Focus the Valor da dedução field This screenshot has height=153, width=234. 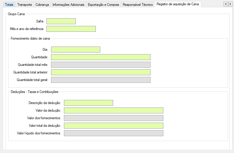pyautogui.click(x=114, y=110)
